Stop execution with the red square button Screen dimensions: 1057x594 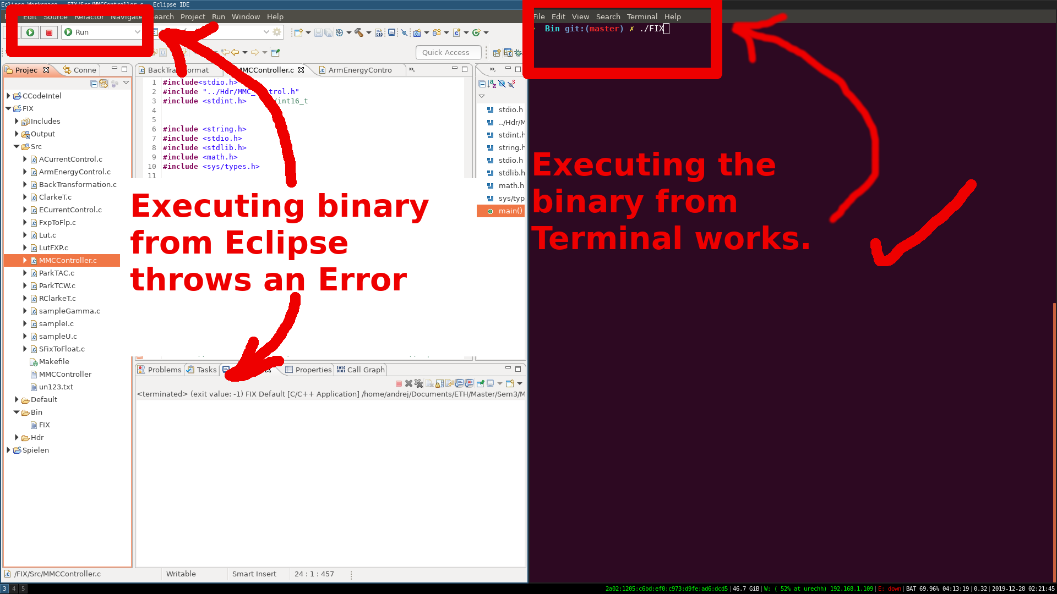pos(49,32)
